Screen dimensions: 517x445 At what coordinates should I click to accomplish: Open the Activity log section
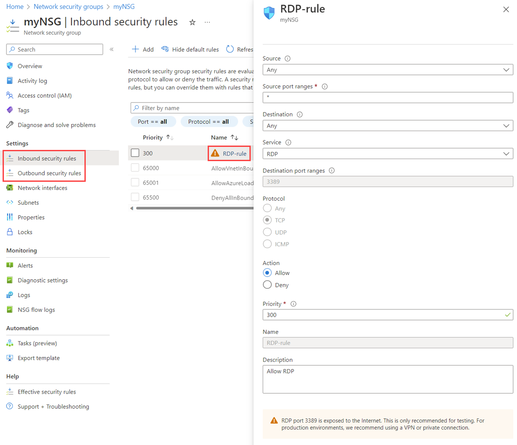tap(32, 81)
